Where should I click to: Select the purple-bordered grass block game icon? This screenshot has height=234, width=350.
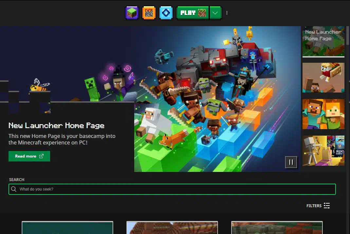[x=132, y=13]
